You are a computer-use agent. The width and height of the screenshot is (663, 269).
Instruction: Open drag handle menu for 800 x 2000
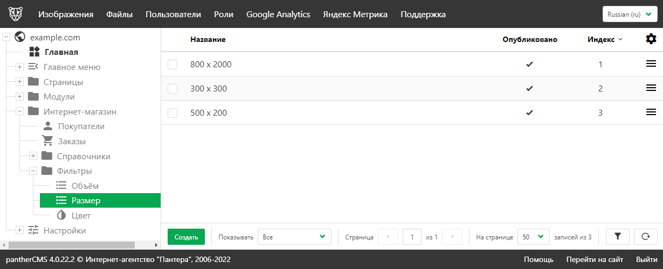pos(651,64)
